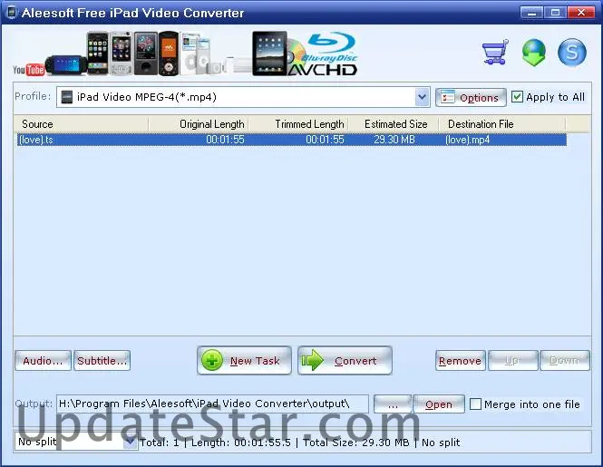
Task: Expand the Profile dropdown arrow
Action: [x=422, y=97]
